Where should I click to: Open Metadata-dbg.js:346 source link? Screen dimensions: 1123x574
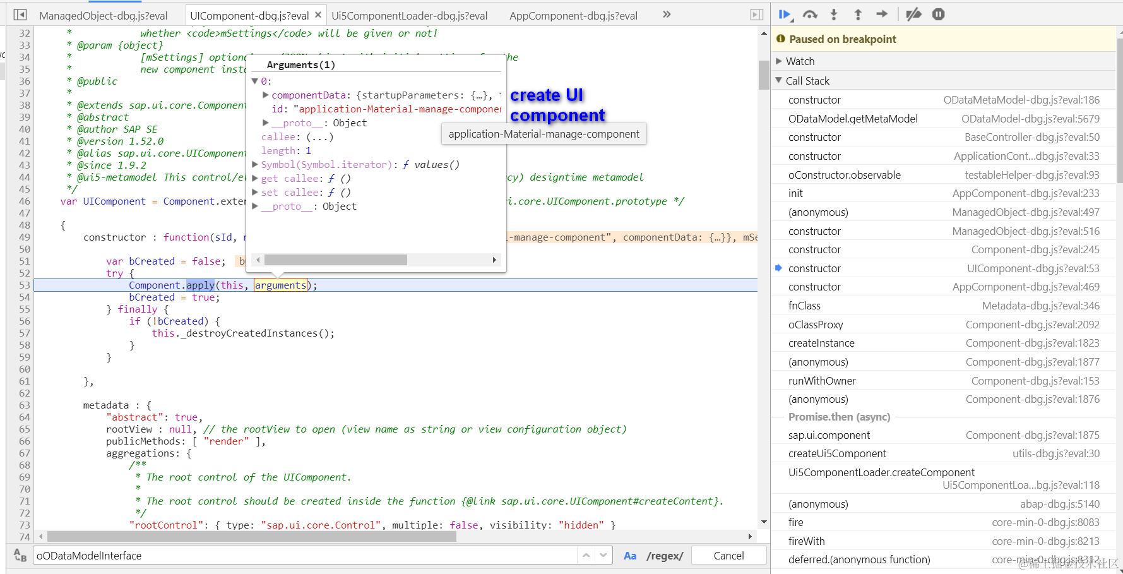point(1041,306)
